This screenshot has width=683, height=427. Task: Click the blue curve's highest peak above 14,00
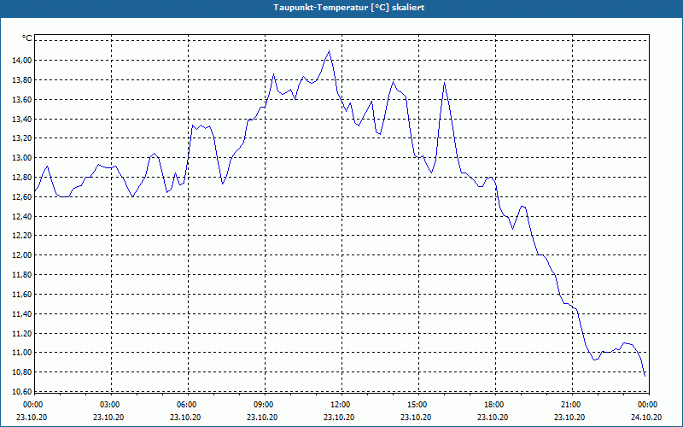[x=329, y=51]
